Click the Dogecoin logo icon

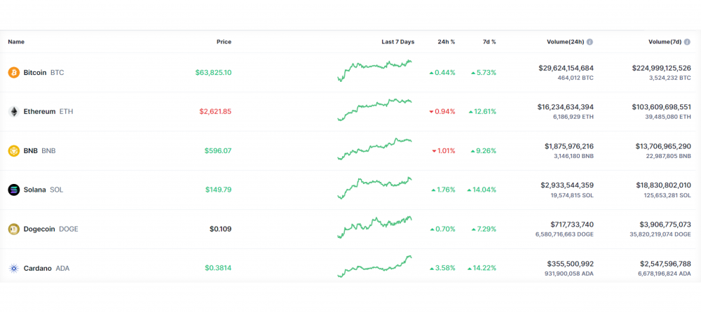(x=14, y=229)
